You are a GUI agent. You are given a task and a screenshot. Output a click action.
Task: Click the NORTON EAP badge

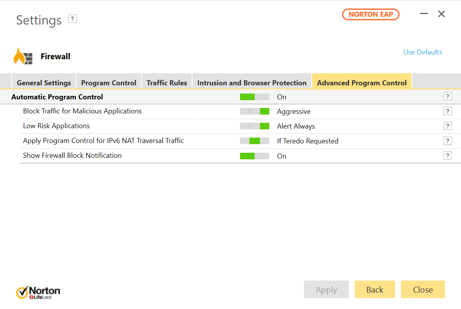click(x=371, y=14)
